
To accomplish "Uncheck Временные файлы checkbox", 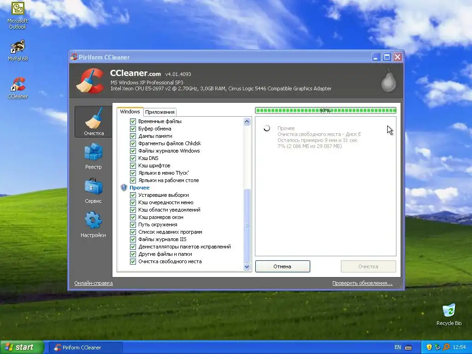I will click(x=133, y=121).
